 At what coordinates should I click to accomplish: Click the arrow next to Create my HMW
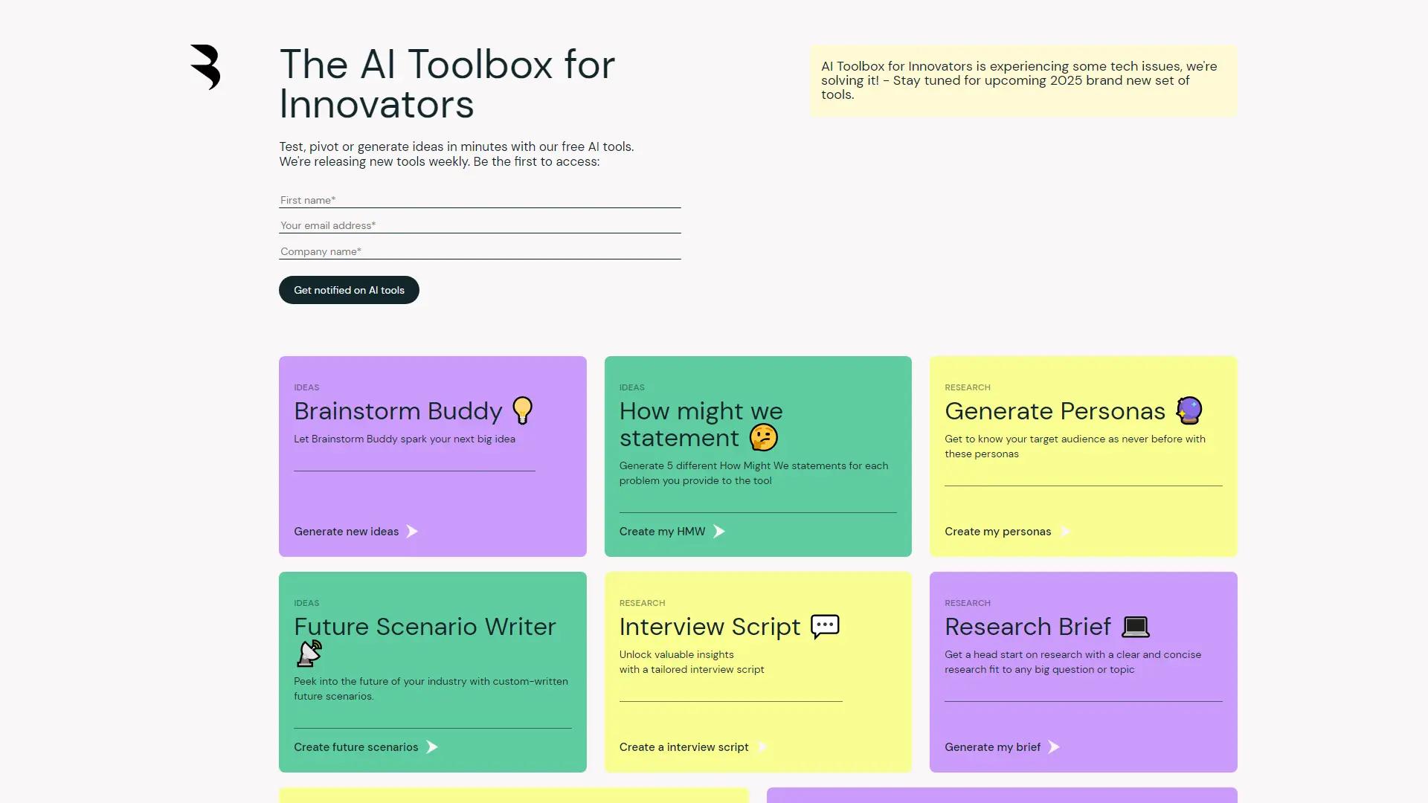[x=718, y=531]
